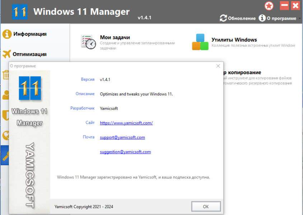Click the Разработчик label
Image resolution: width=303 pixels, height=215 pixels.
point(82,108)
